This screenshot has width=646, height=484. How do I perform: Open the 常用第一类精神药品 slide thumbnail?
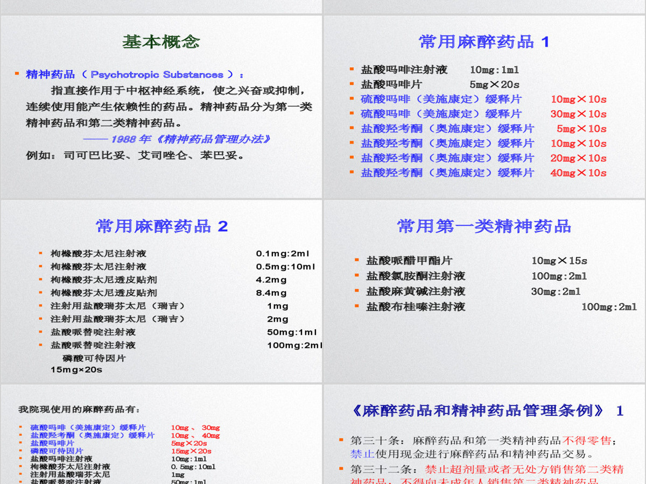click(484, 291)
